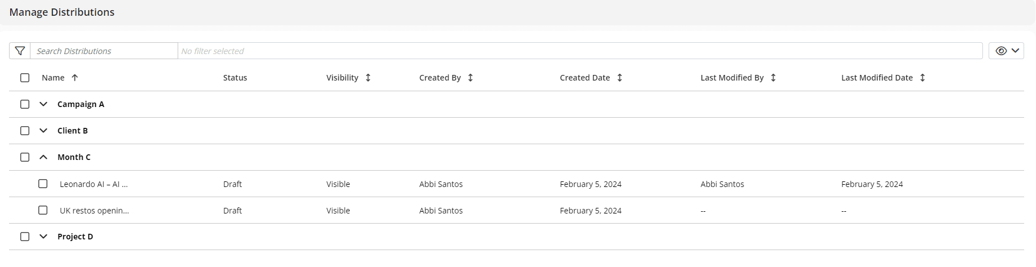Collapse the Month C group
Screen dimensions: 1036x267
pyautogui.click(x=43, y=157)
